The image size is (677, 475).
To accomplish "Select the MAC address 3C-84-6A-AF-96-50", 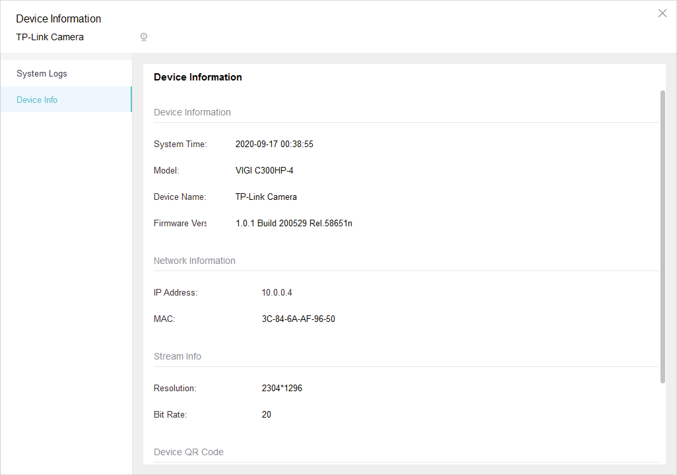I will [298, 319].
